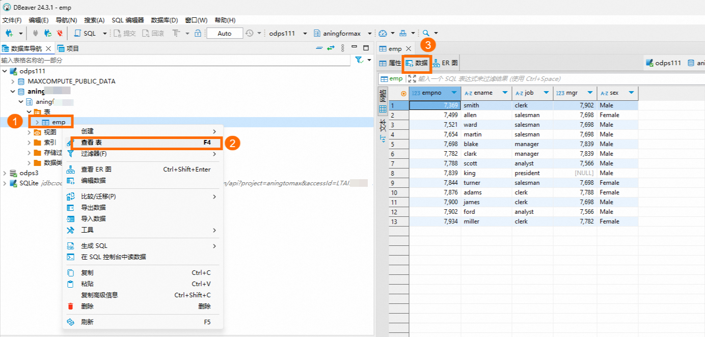Collapse the odps111 connection node
This screenshot has height=337, width=705.
(5, 71)
